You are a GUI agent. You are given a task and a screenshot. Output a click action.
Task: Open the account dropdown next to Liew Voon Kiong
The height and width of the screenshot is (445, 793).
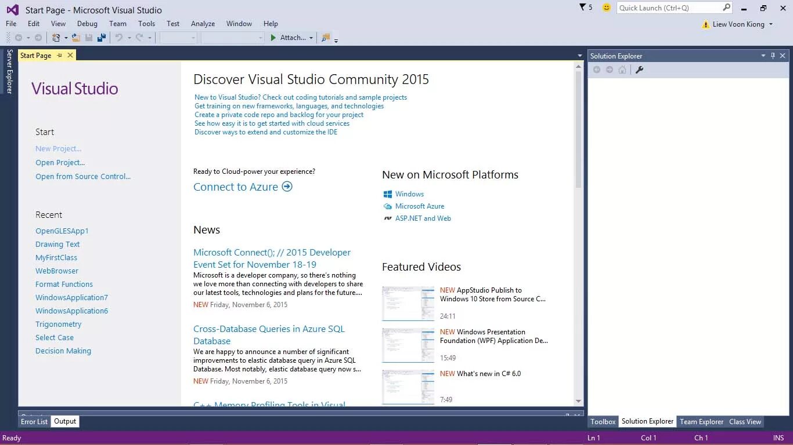770,24
